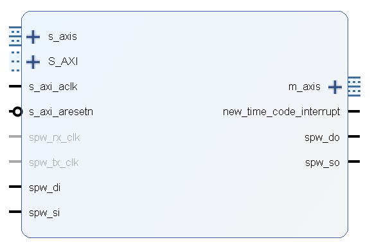This screenshot has width=372, height=249.
Task: Click the spw_si input pin stub
Action: (x=15, y=212)
